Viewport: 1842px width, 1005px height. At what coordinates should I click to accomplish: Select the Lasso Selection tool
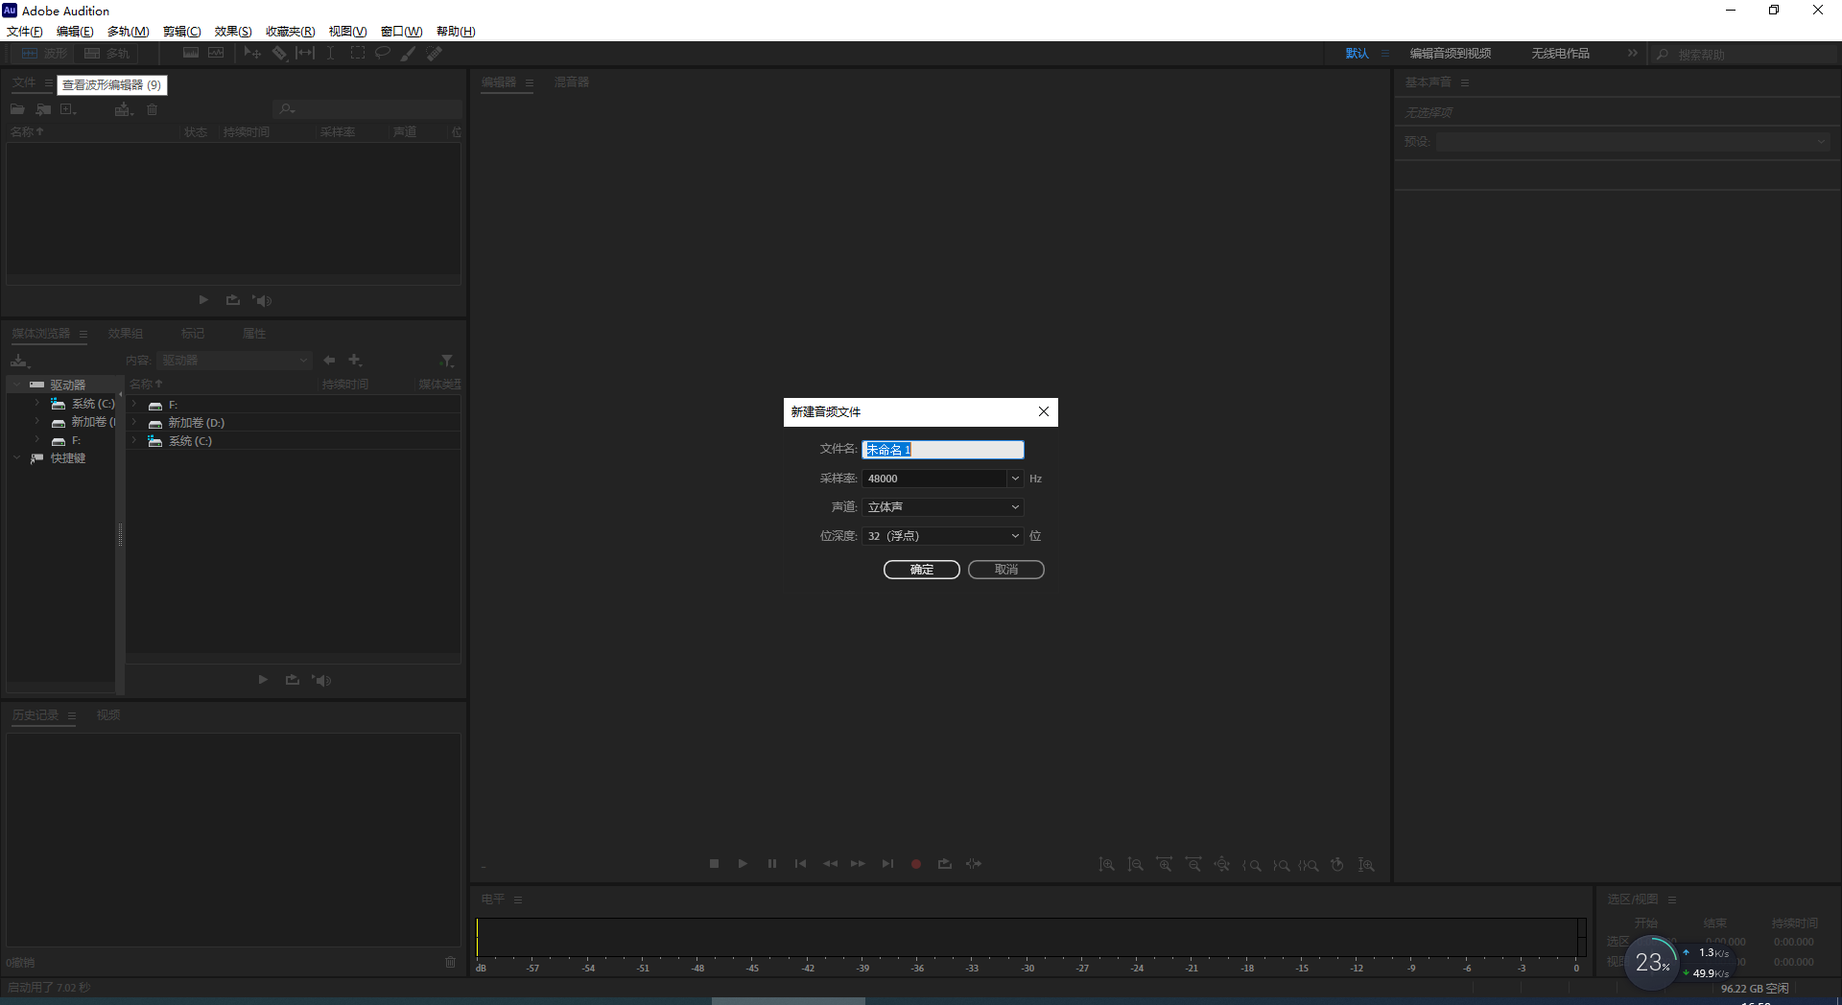point(383,53)
